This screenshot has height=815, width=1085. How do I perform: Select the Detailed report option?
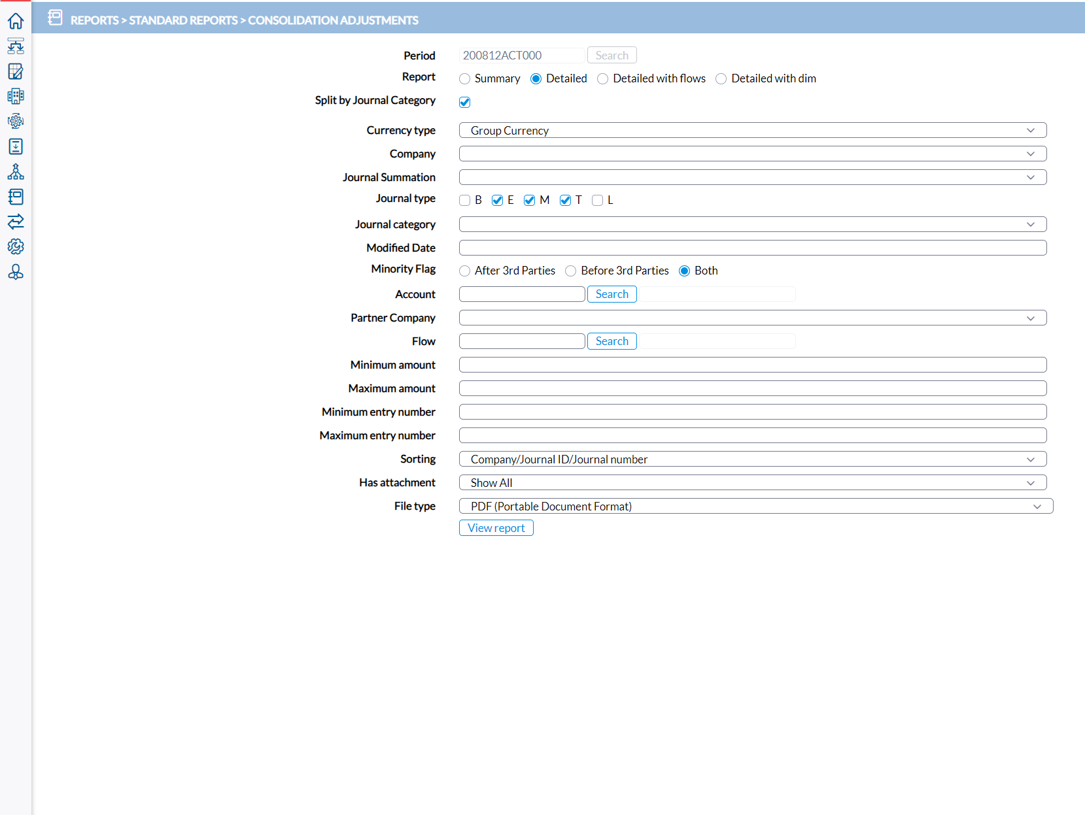tap(536, 79)
